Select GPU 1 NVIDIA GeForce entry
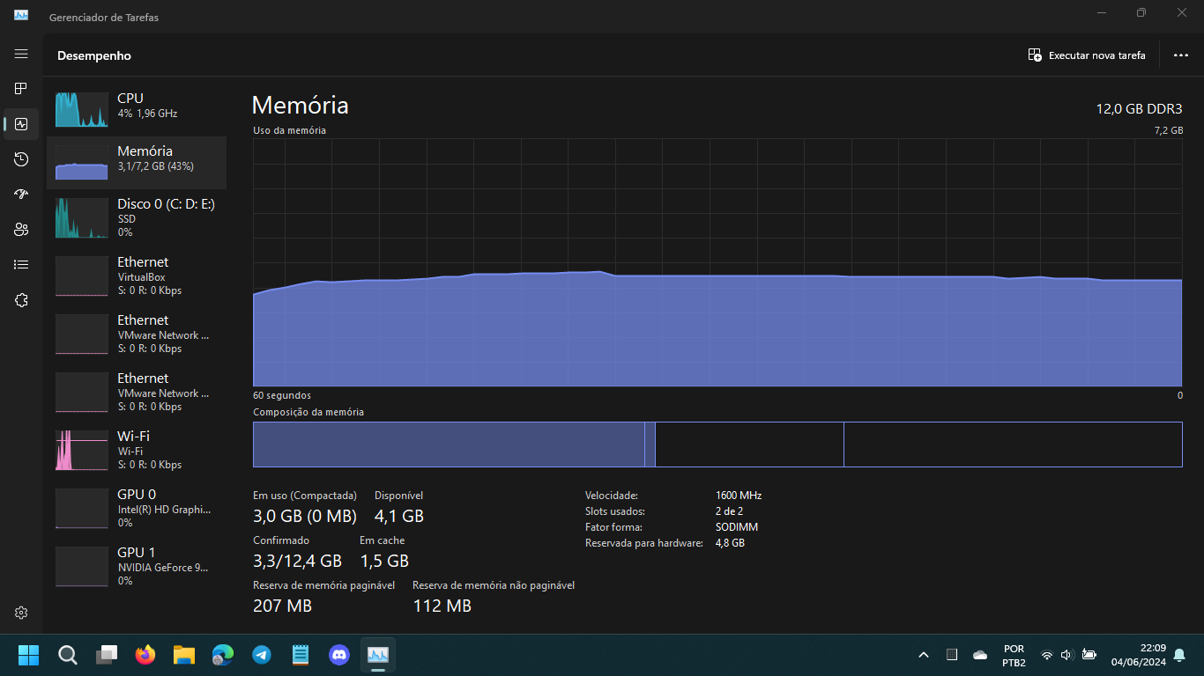This screenshot has width=1204, height=676. (x=137, y=566)
